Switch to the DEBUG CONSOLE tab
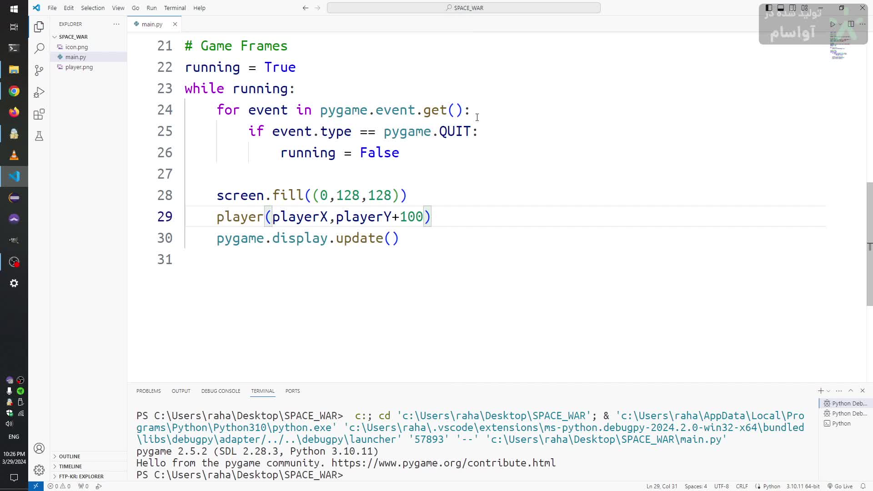873x491 pixels. coord(221,391)
